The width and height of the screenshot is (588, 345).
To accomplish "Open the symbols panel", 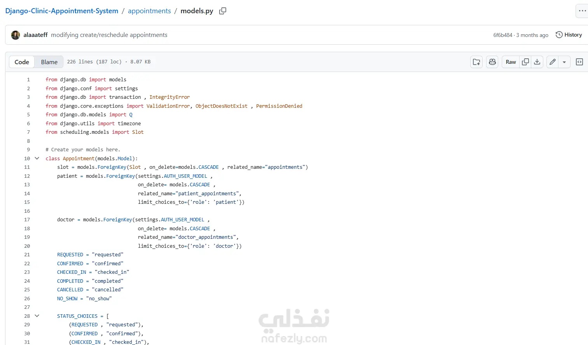I will pos(579,62).
